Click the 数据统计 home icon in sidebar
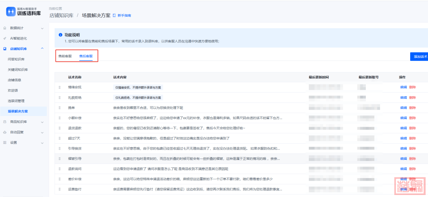Image resolution: width=428 pixels, height=197 pixels. coord(5,28)
